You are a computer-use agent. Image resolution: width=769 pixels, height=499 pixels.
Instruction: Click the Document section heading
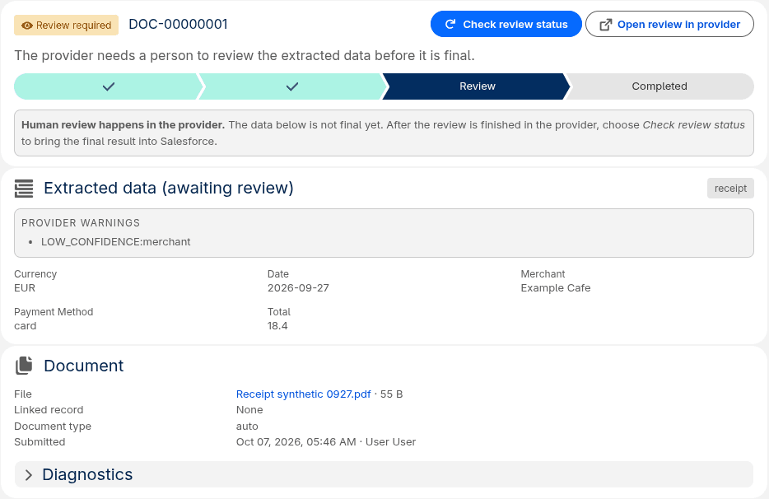click(83, 366)
